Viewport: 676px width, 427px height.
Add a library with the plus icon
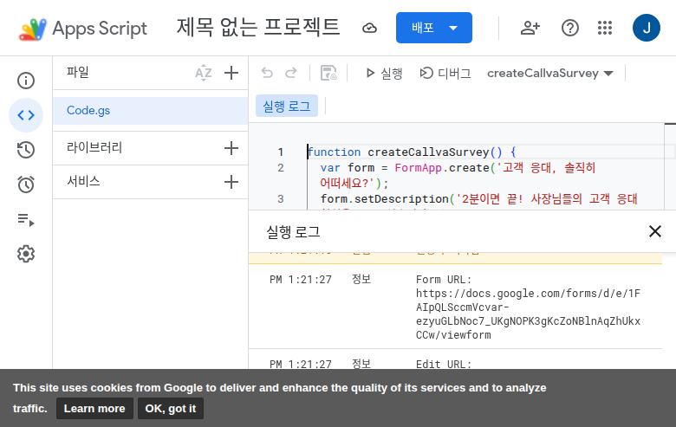231,148
